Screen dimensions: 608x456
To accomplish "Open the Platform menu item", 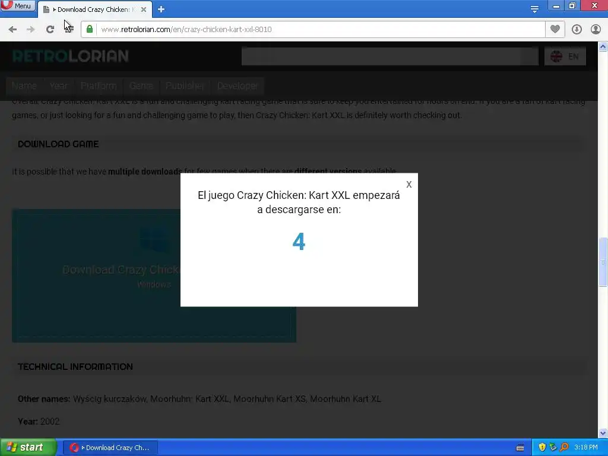I will (99, 85).
